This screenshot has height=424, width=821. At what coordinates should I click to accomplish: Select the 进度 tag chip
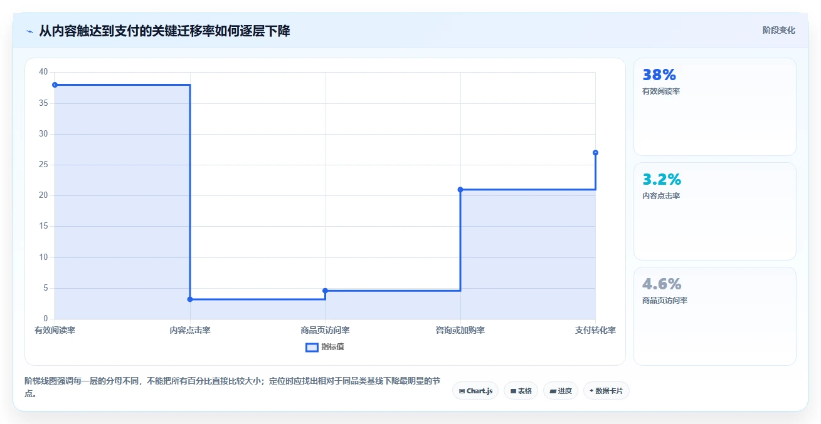pyautogui.click(x=561, y=391)
